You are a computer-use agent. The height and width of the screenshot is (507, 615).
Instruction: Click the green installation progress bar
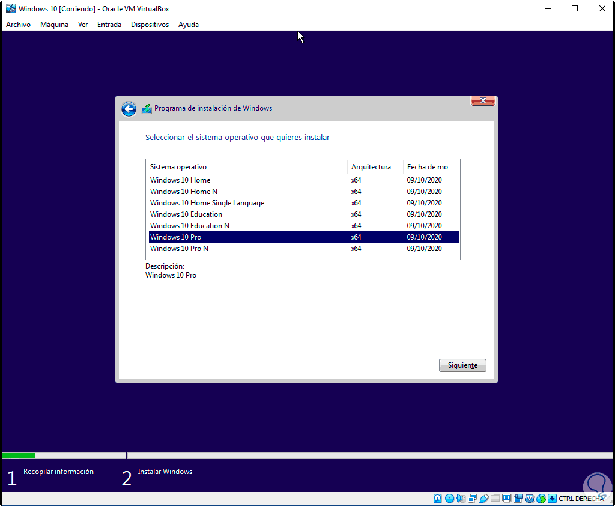click(19, 455)
